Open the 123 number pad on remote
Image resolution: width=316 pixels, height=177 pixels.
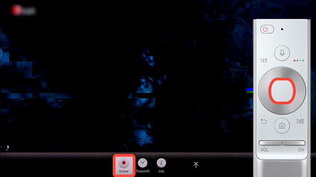click(x=264, y=61)
